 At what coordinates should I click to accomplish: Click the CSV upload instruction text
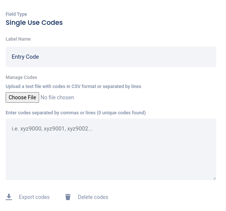coord(73,87)
